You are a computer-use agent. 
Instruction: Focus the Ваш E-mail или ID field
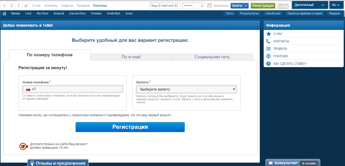(x=165, y=5)
